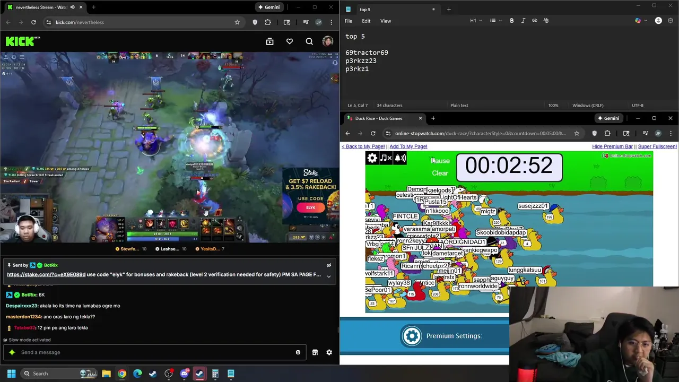The height and width of the screenshot is (382, 679).
Task: Expand the Copilot dropdown in Notepad
Action: 645,21
